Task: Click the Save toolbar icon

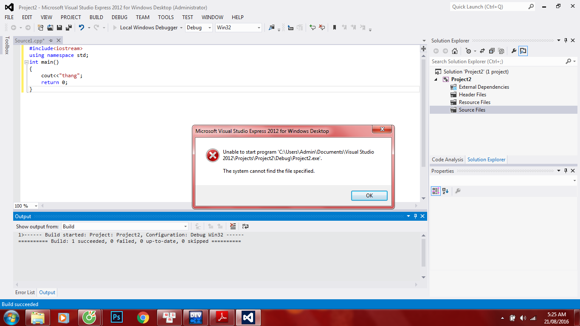Action: [59, 28]
